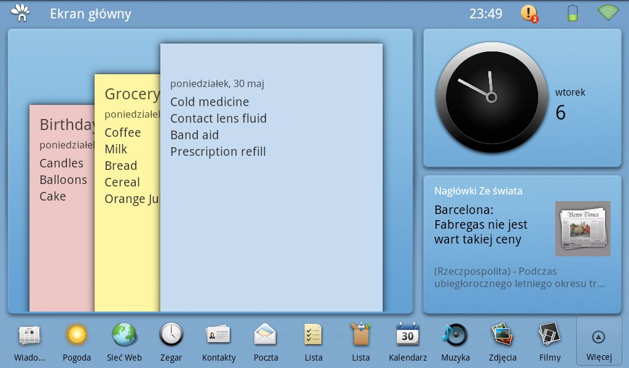The image size is (629, 368).
Task: Open Kontakty contact cards icon
Action: [219, 335]
